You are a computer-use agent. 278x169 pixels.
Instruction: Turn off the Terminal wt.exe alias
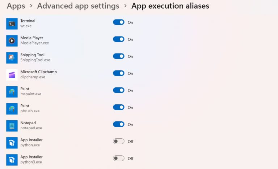119,22
